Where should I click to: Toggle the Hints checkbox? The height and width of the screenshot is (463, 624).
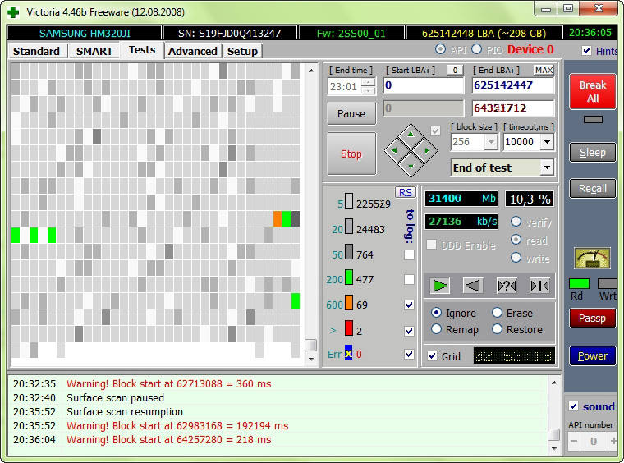[x=586, y=51]
